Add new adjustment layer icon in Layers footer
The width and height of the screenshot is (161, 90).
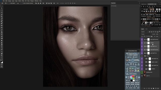tap(151, 88)
